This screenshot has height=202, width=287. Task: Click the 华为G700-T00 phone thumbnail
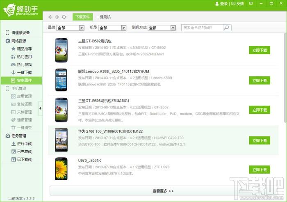[61, 140]
